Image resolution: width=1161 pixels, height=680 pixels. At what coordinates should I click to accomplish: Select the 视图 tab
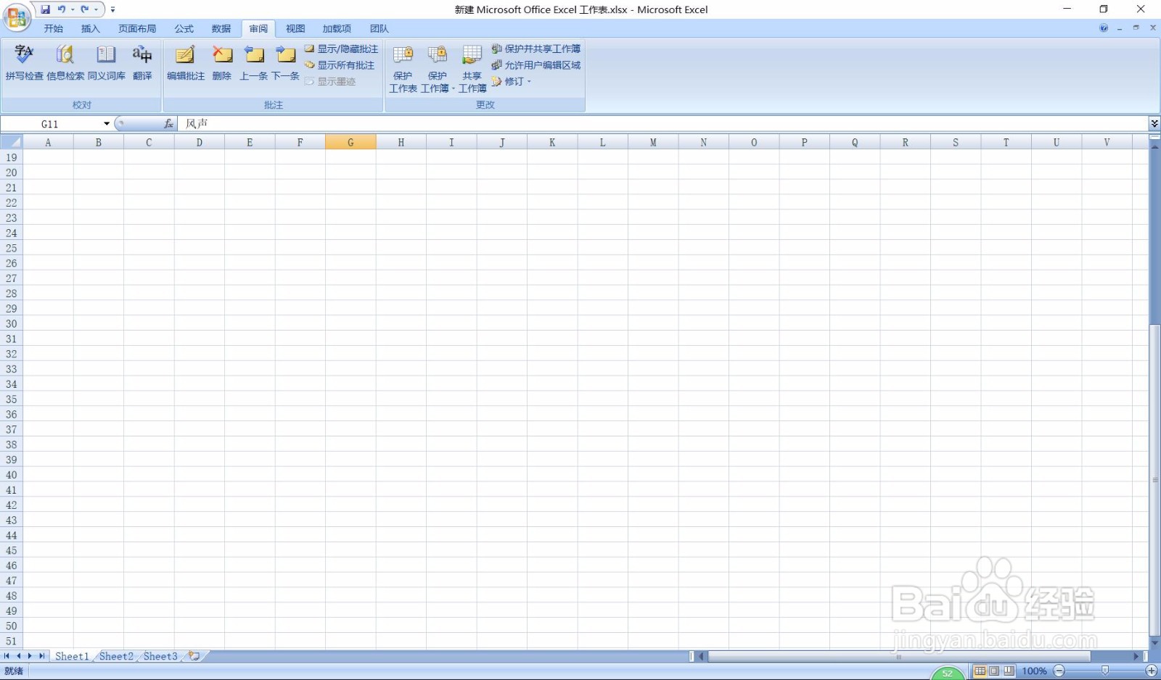[295, 29]
